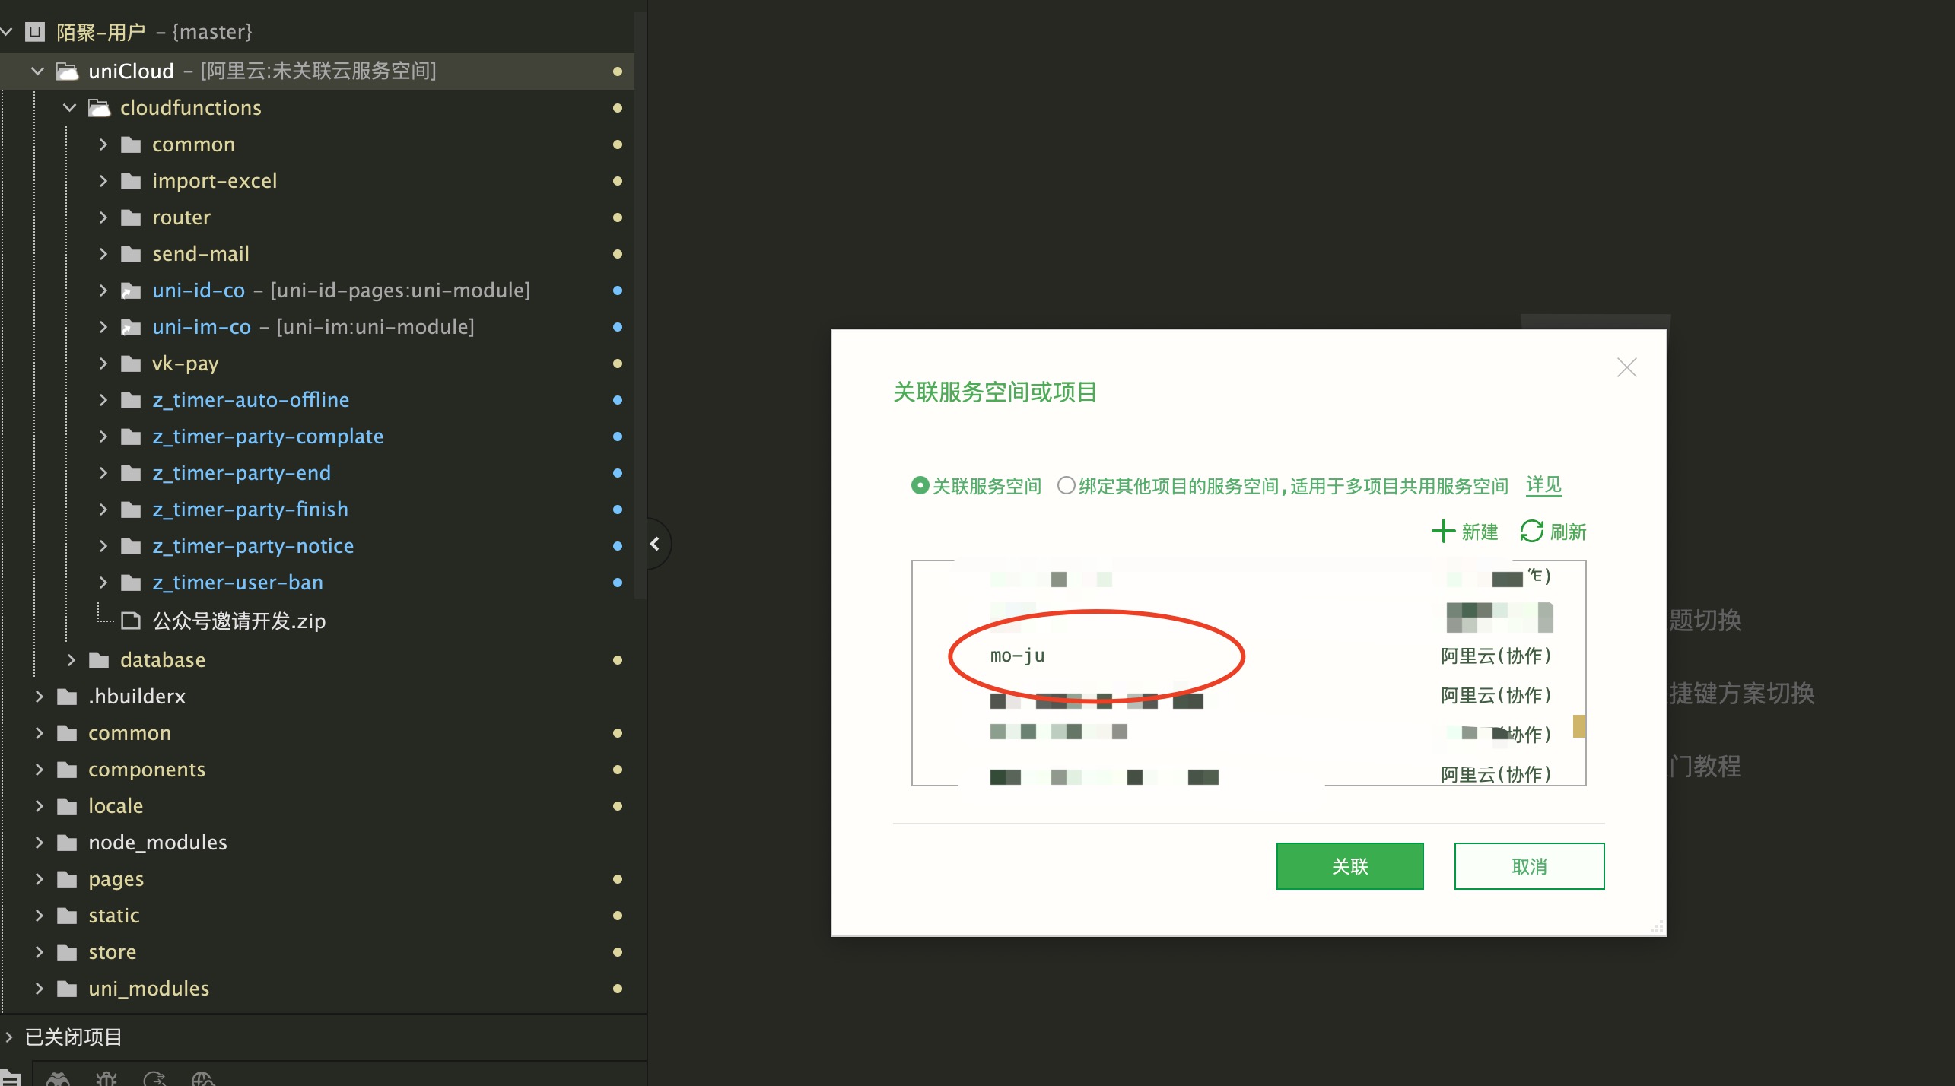This screenshot has height=1086, width=1955.
Task: Close the 关联服务空间 dialog
Action: pyautogui.click(x=1626, y=368)
